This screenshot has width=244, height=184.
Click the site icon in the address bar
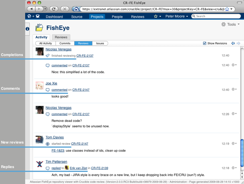coord(76,9)
